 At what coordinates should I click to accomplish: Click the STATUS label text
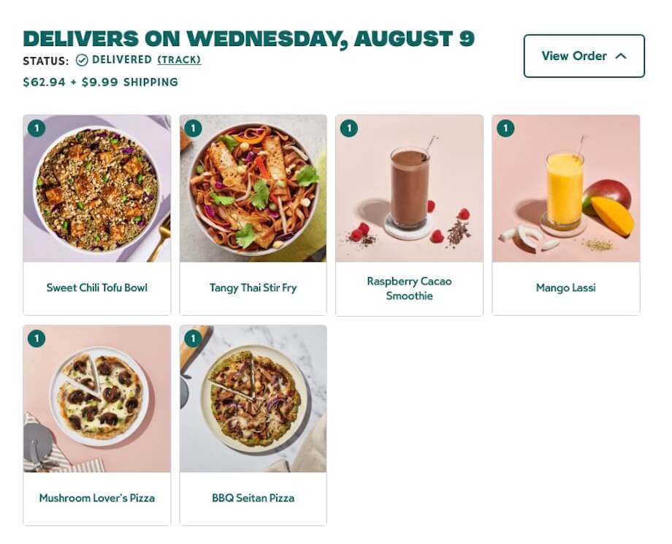pyautogui.click(x=45, y=61)
